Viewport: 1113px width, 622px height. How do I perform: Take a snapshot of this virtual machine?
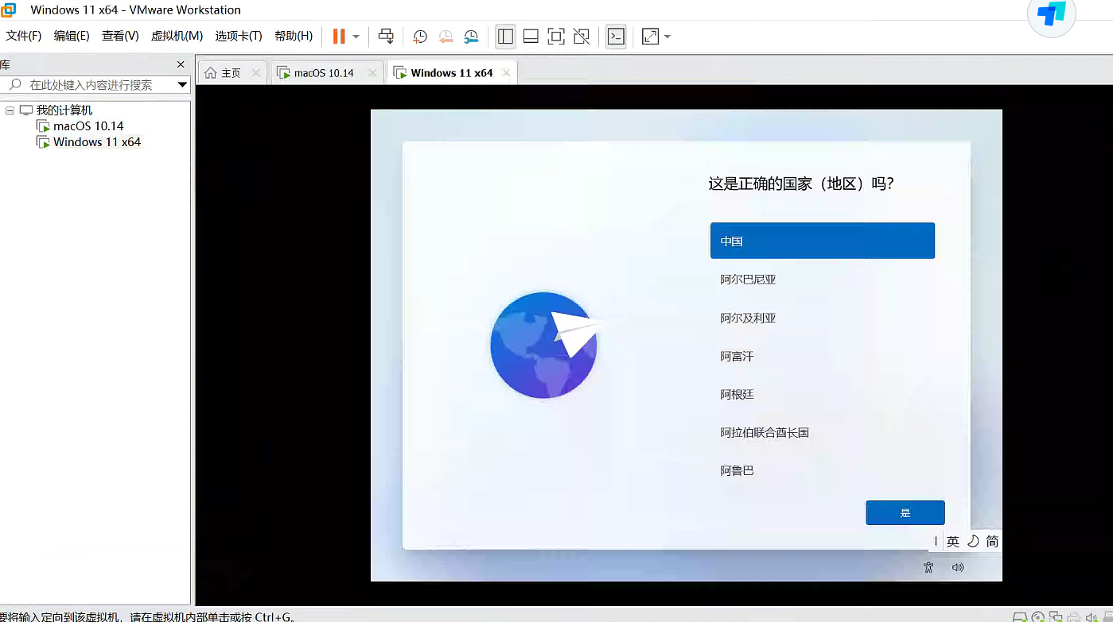(419, 37)
